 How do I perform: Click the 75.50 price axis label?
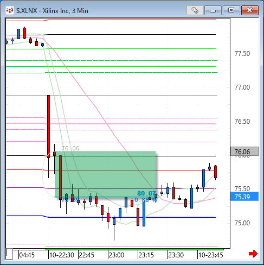point(242,189)
